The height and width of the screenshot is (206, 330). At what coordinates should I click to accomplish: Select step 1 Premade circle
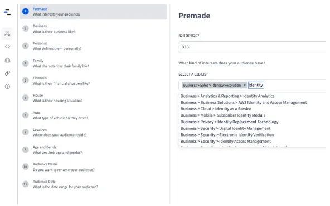(26, 11)
